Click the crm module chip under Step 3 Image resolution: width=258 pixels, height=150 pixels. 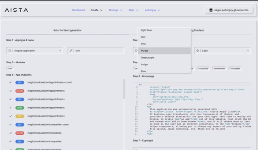pos(10,69)
